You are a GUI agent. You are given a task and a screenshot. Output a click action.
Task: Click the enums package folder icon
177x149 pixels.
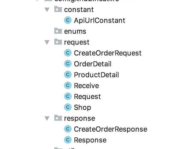point(58,31)
